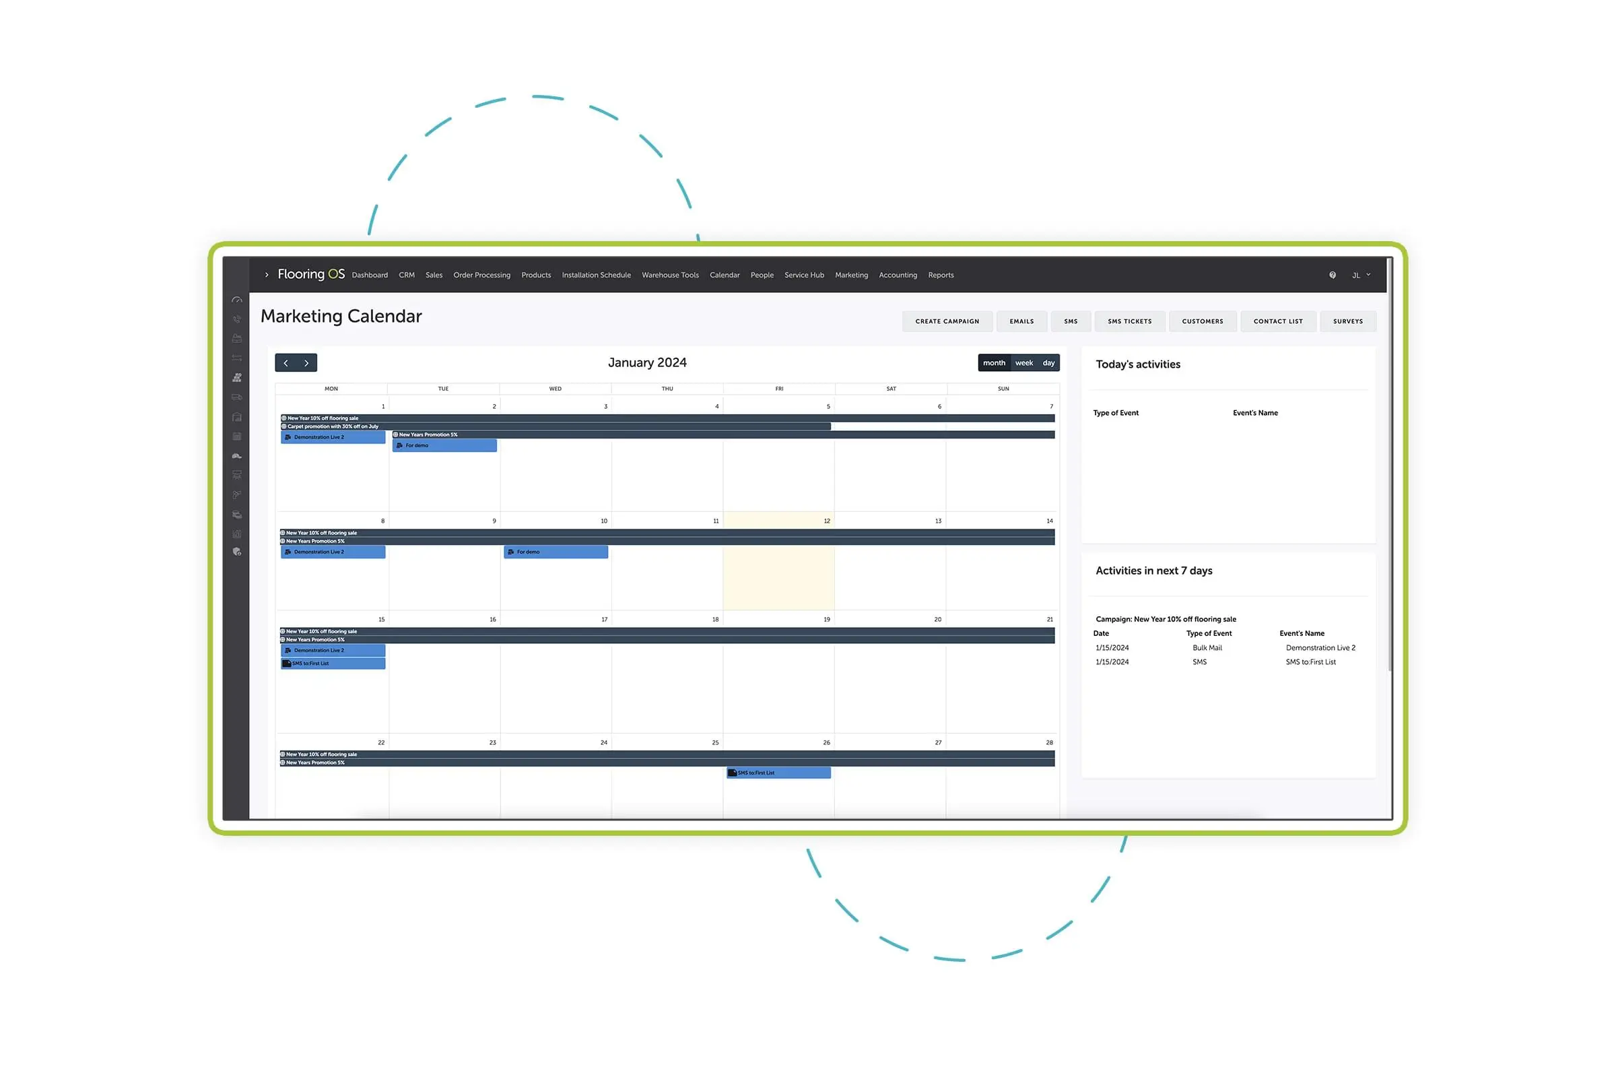This screenshot has width=1616, height=1077.
Task: Click the cash register icon in the sidebar
Action: tap(237, 337)
